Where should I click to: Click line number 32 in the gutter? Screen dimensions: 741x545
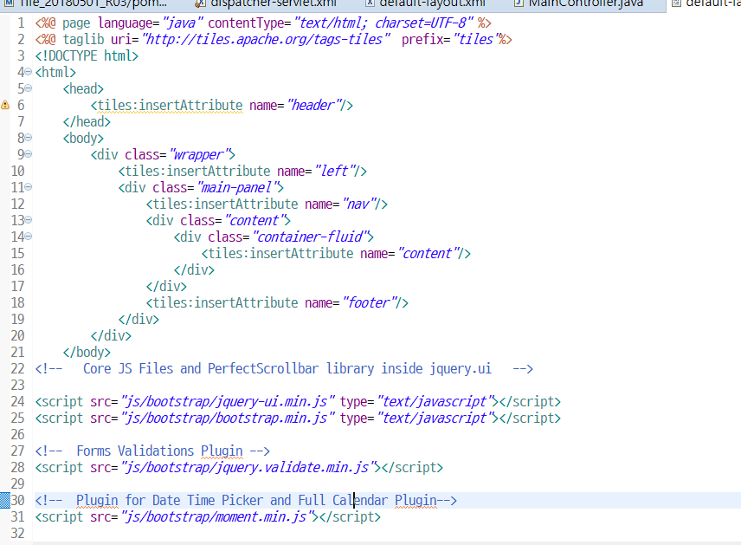coord(17,533)
